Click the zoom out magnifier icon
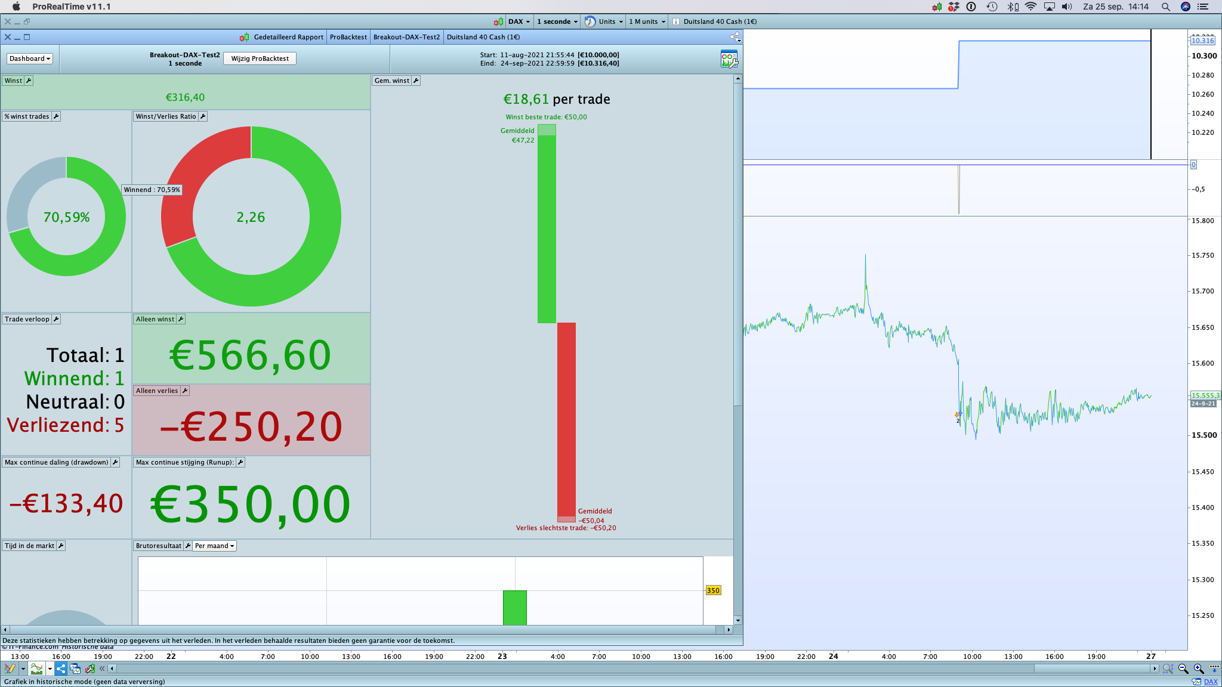The image size is (1222, 687). (x=1183, y=669)
